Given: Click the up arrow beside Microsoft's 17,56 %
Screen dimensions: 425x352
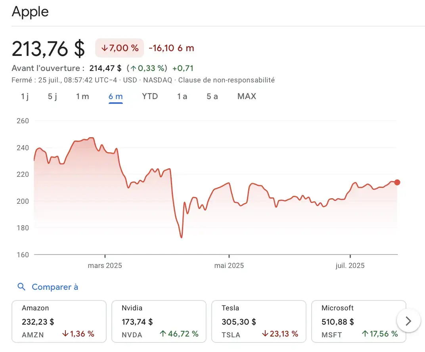Looking at the screenshot, I should tap(366, 334).
